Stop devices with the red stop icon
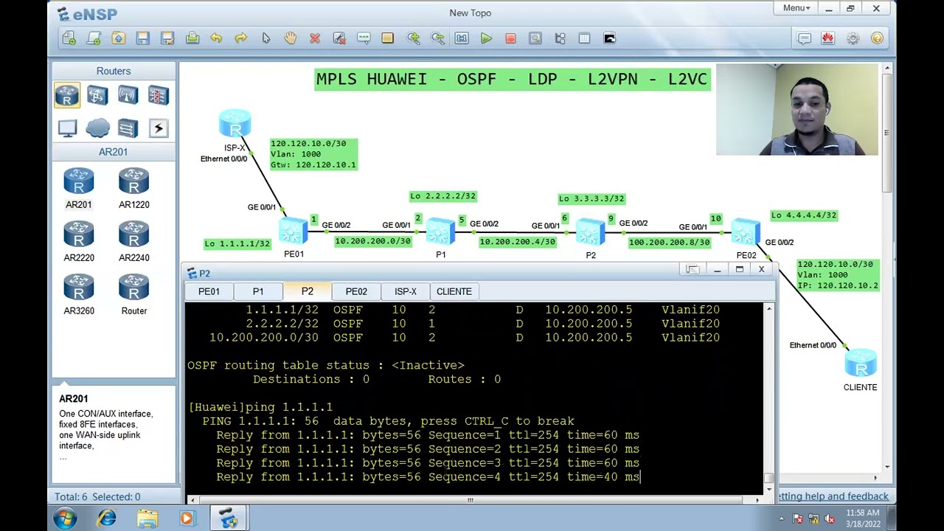Image resolution: width=944 pixels, height=531 pixels. pos(510,38)
